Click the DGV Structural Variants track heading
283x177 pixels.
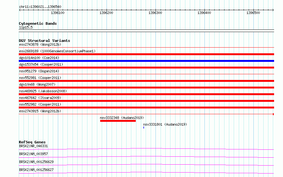[x=45, y=41]
